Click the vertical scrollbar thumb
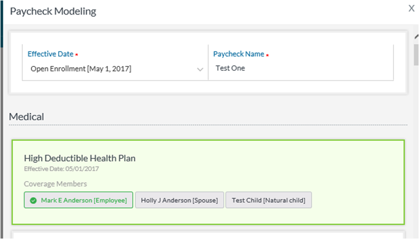419x239 pixels. click(416, 55)
